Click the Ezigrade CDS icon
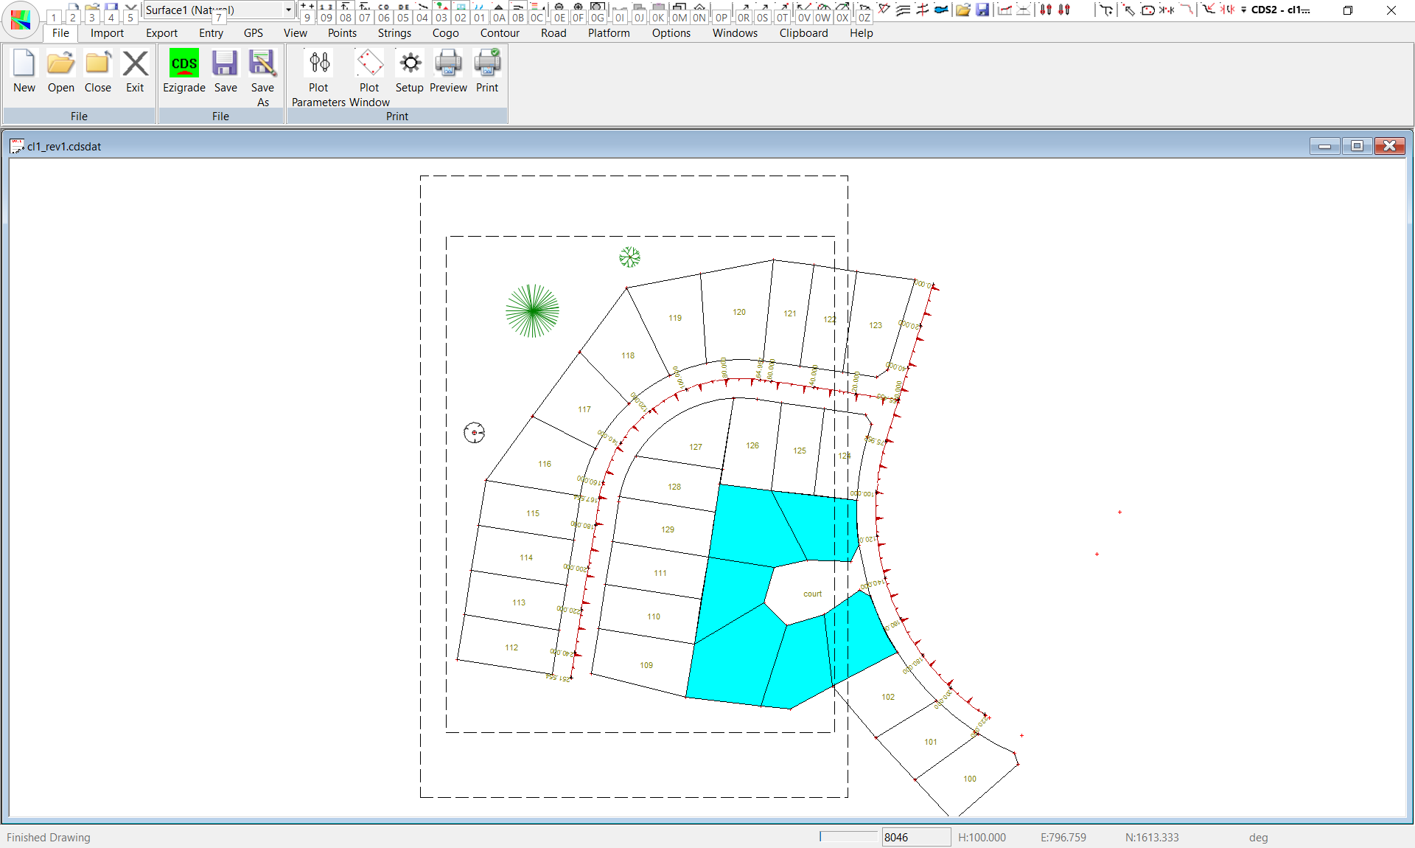 184,64
